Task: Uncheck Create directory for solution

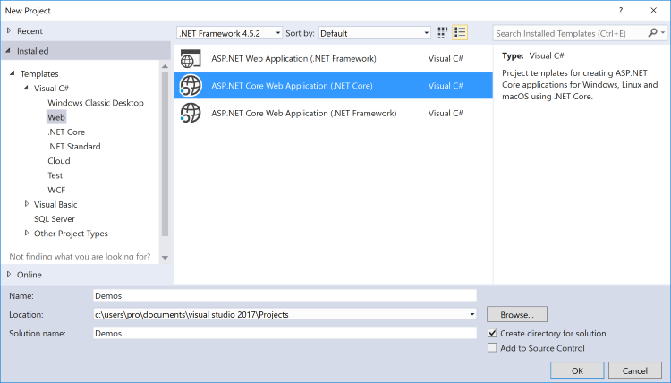Action: point(492,333)
